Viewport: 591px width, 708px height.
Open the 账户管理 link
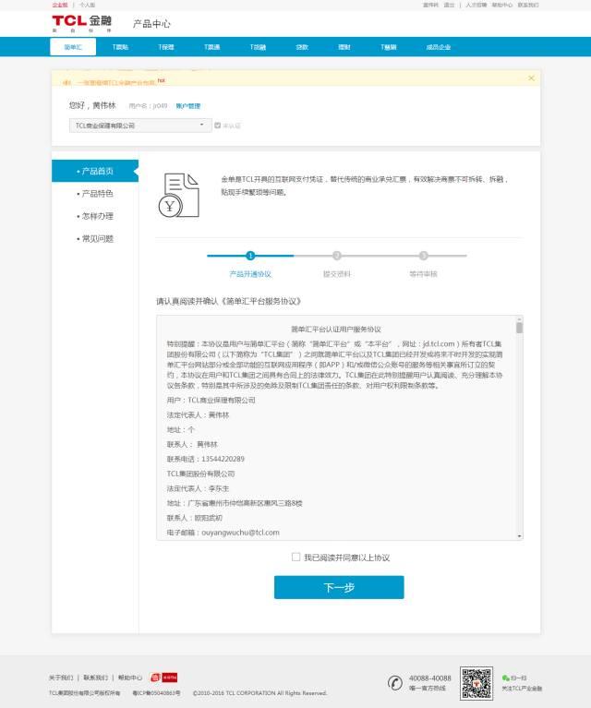[187, 106]
